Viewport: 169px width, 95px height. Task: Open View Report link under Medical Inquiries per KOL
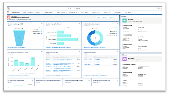click(17, 48)
